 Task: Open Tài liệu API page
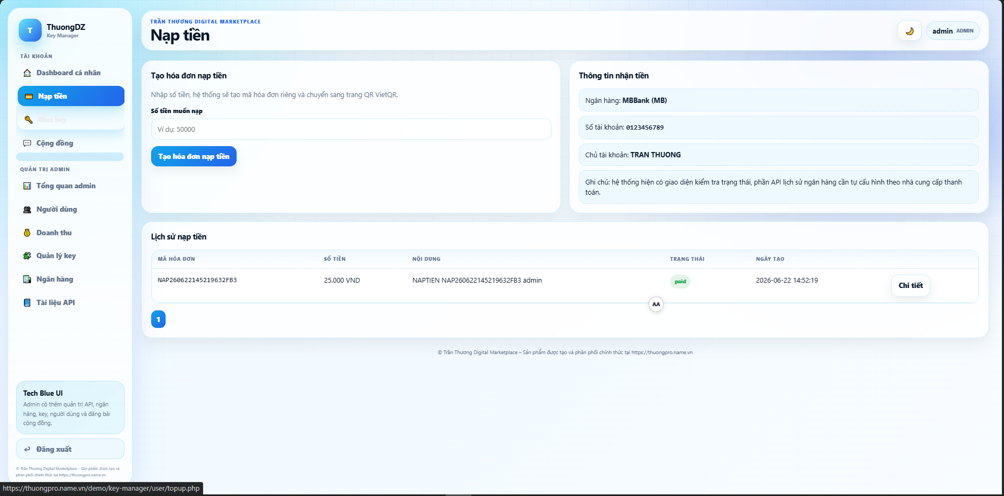tap(71, 303)
